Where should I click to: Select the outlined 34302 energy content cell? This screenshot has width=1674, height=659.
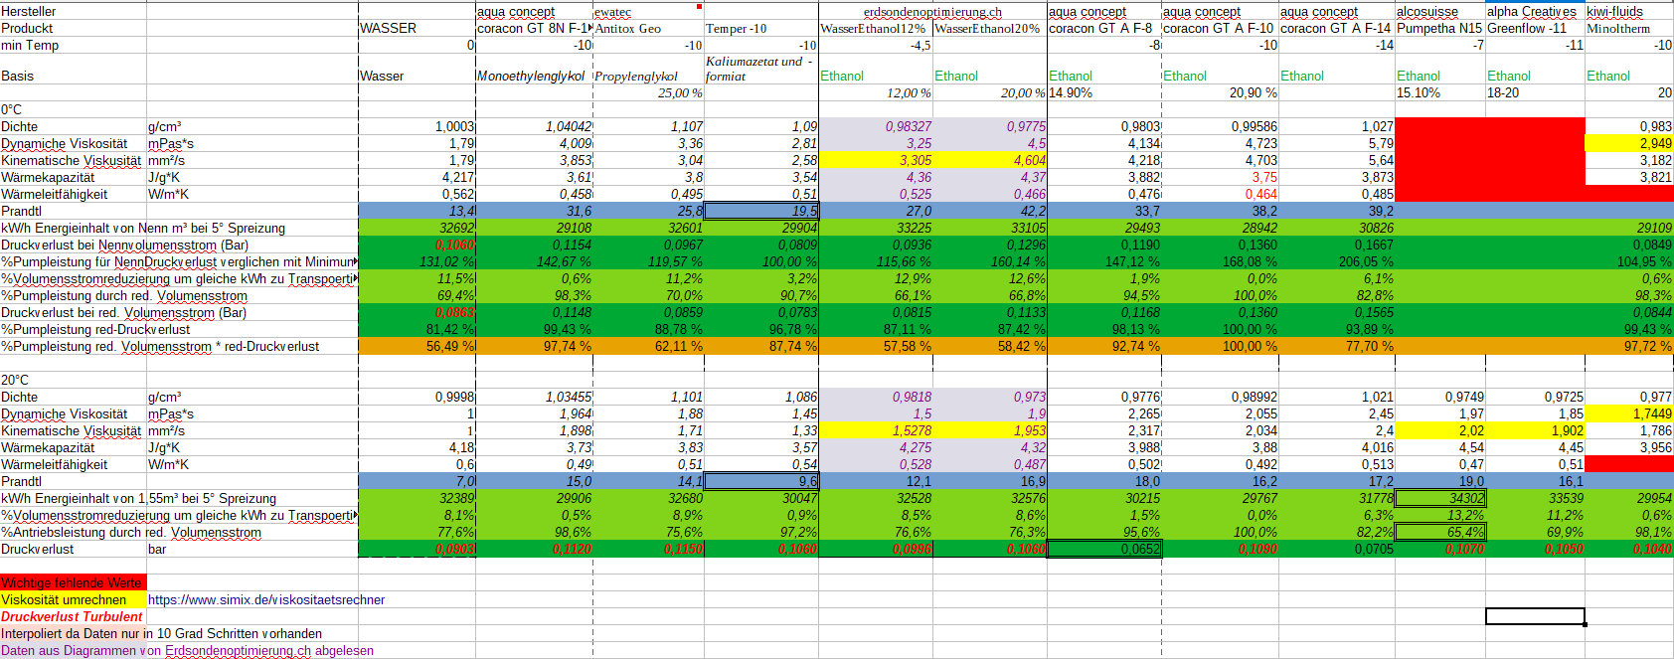pos(1440,498)
